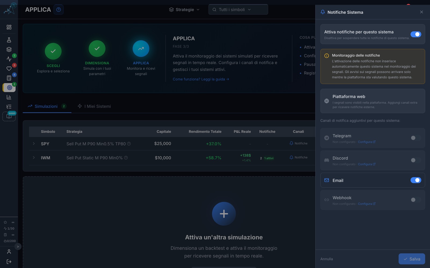Close the Notifiche Sistema panel

pos(421,12)
